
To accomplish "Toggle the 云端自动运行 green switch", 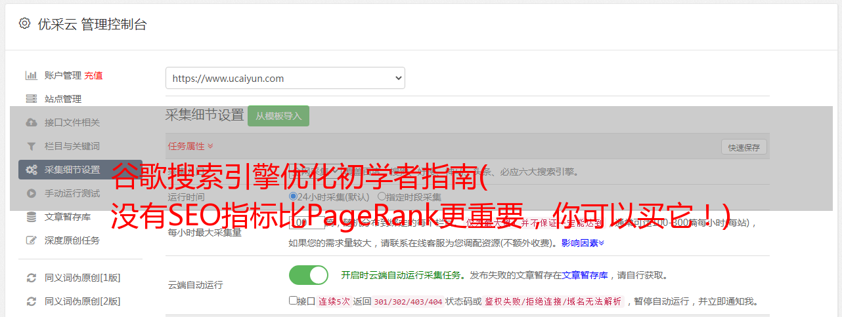I will tap(309, 275).
